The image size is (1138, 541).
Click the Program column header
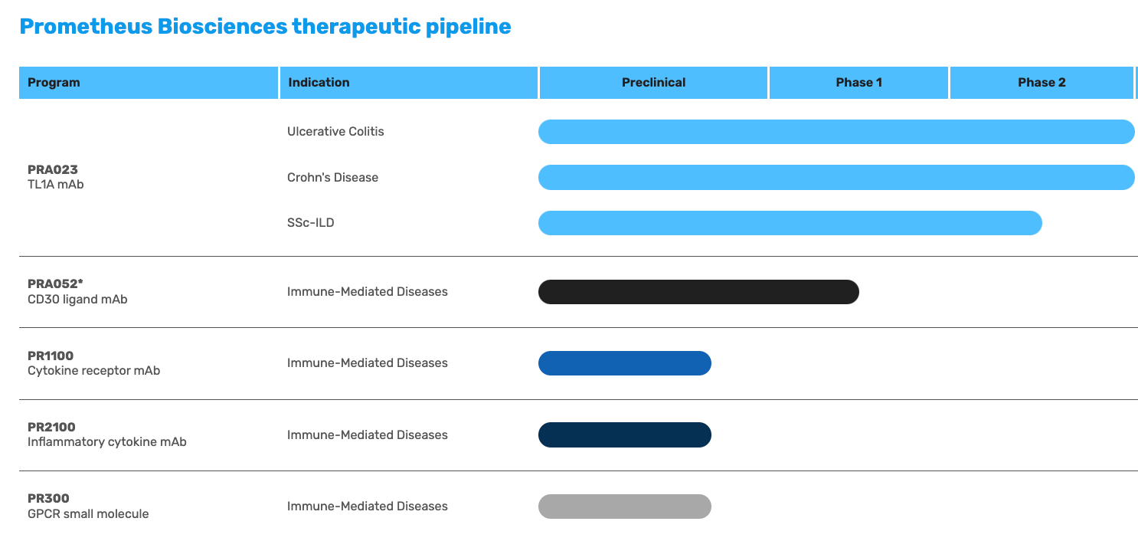pyautogui.click(x=148, y=83)
